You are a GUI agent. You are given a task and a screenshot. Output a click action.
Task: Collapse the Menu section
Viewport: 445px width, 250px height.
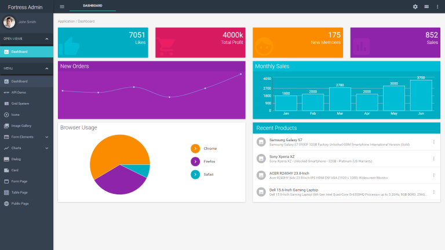click(47, 68)
